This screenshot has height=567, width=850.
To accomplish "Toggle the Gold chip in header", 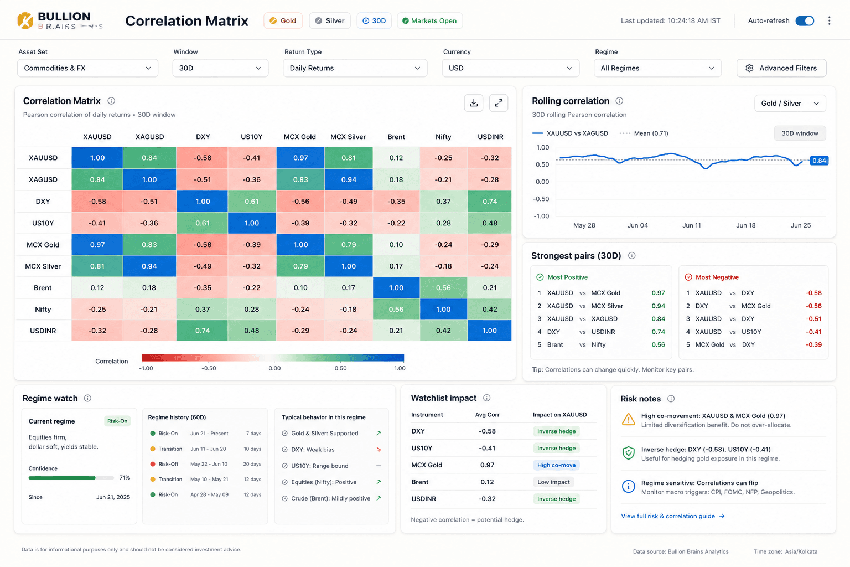I will coord(283,20).
